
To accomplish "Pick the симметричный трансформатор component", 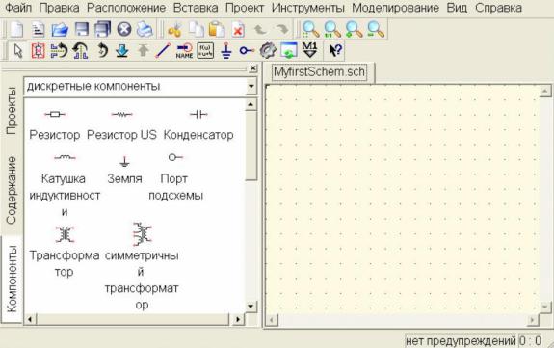I will click(142, 266).
